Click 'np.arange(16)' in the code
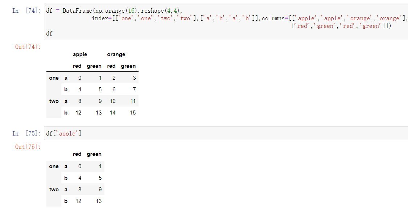Screen dimensions: 408x208 pos(116,11)
